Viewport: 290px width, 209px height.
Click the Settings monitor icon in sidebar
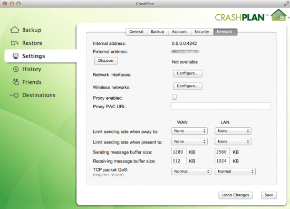point(16,56)
